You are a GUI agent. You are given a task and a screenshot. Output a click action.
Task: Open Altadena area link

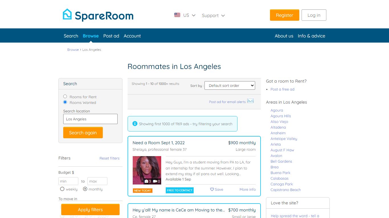tap(278, 127)
